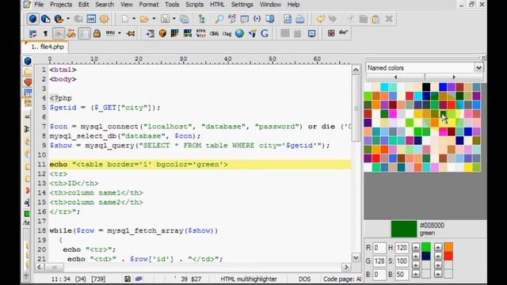
Task: Click the yellow Undo arrow icon
Action: 320,19
